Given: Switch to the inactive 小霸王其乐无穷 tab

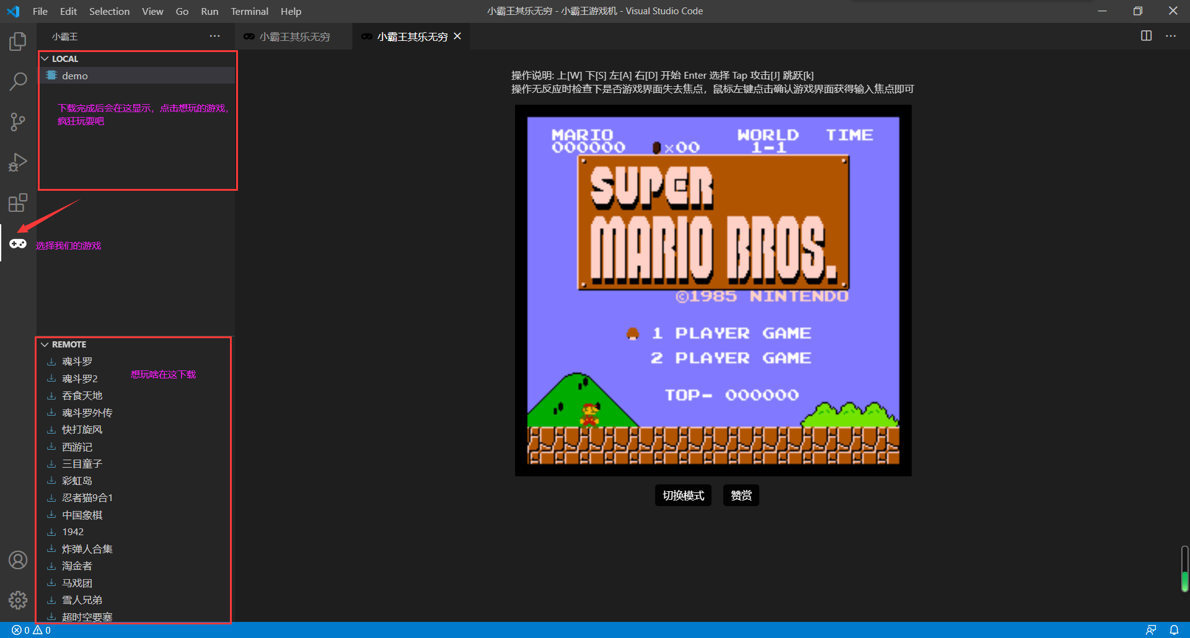Looking at the screenshot, I should (294, 37).
